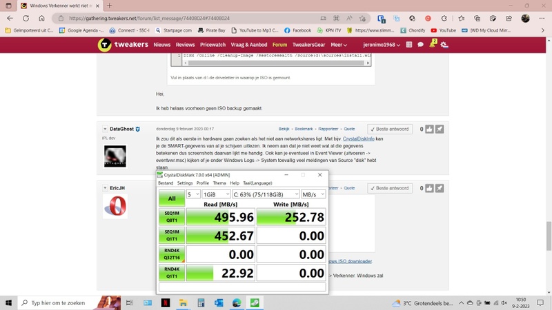The image size is (552, 310).
Task: Open browser extensions puzzle icon
Action: pyautogui.click(x=444, y=19)
